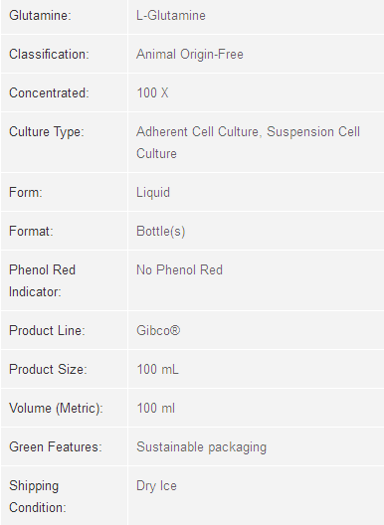The height and width of the screenshot is (525, 384).
Task: Select the Dry Ice value
Action: [156, 486]
